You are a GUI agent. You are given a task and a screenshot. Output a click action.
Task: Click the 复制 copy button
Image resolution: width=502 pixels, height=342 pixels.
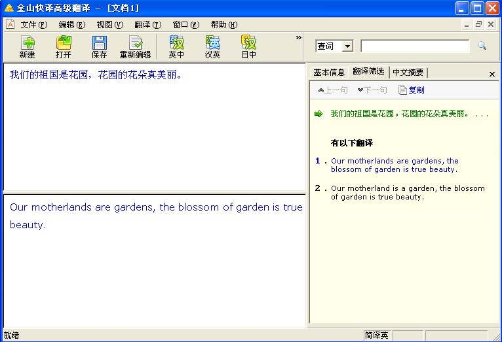pos(412,90)
